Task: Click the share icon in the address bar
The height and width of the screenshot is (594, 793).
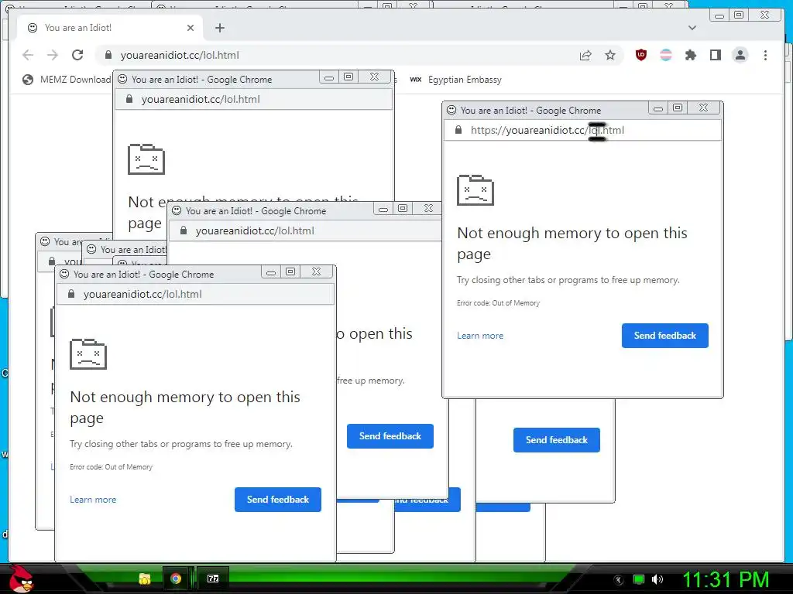Action: click(x=585, y=55)
